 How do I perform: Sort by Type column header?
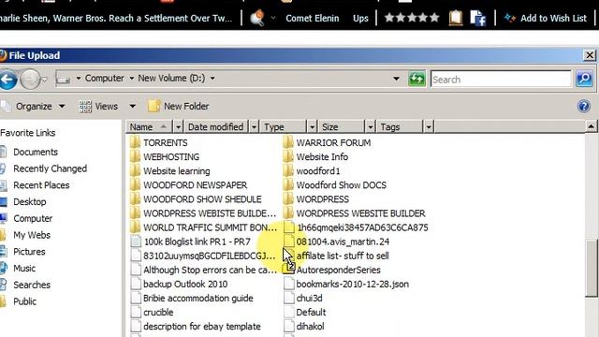click(x=284, y=126)
